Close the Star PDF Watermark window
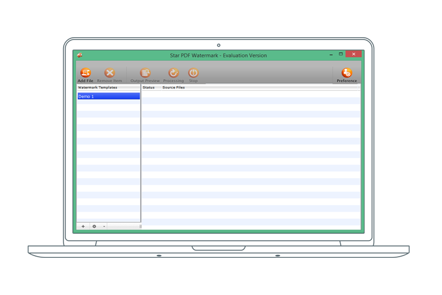 point(354,55)
